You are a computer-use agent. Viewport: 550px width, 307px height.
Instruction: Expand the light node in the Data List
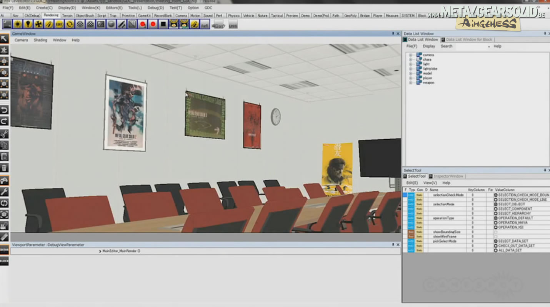(410, 64)
